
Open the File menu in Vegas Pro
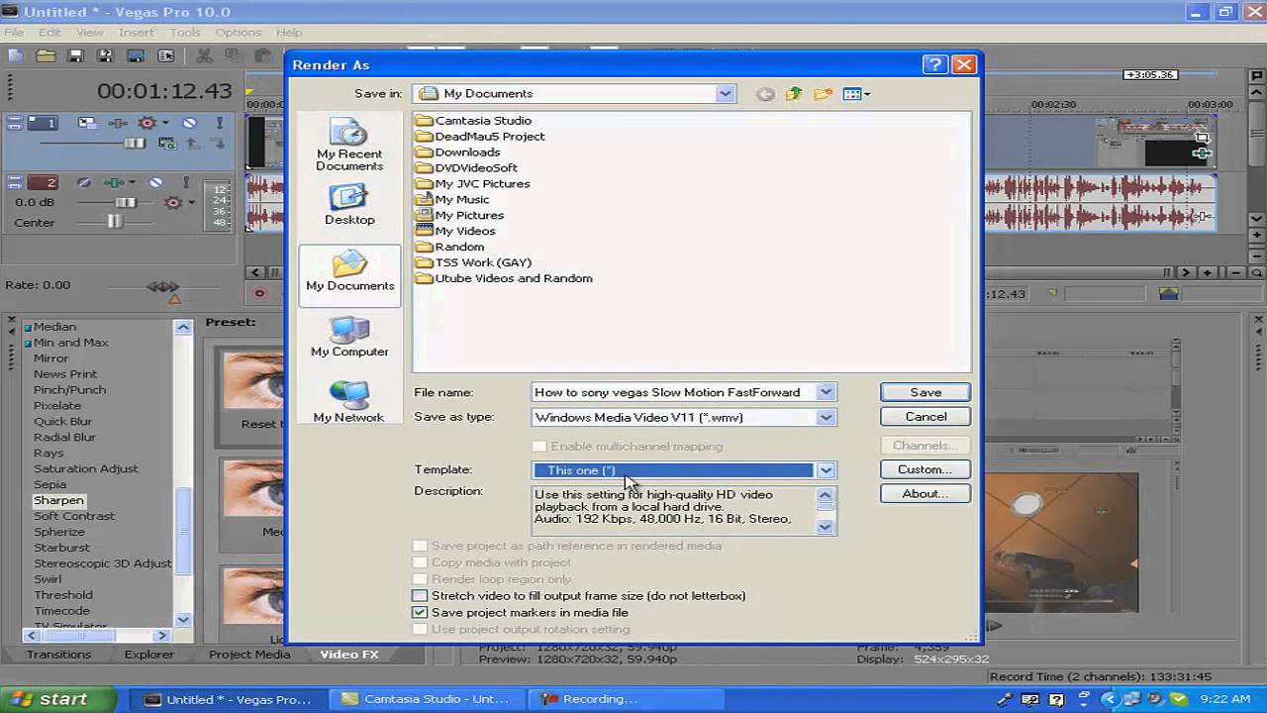pyautogui.click(x=14, y=33)
